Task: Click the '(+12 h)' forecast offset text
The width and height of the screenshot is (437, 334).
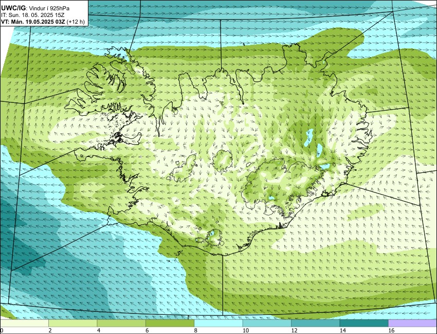Action: [76, 22]
